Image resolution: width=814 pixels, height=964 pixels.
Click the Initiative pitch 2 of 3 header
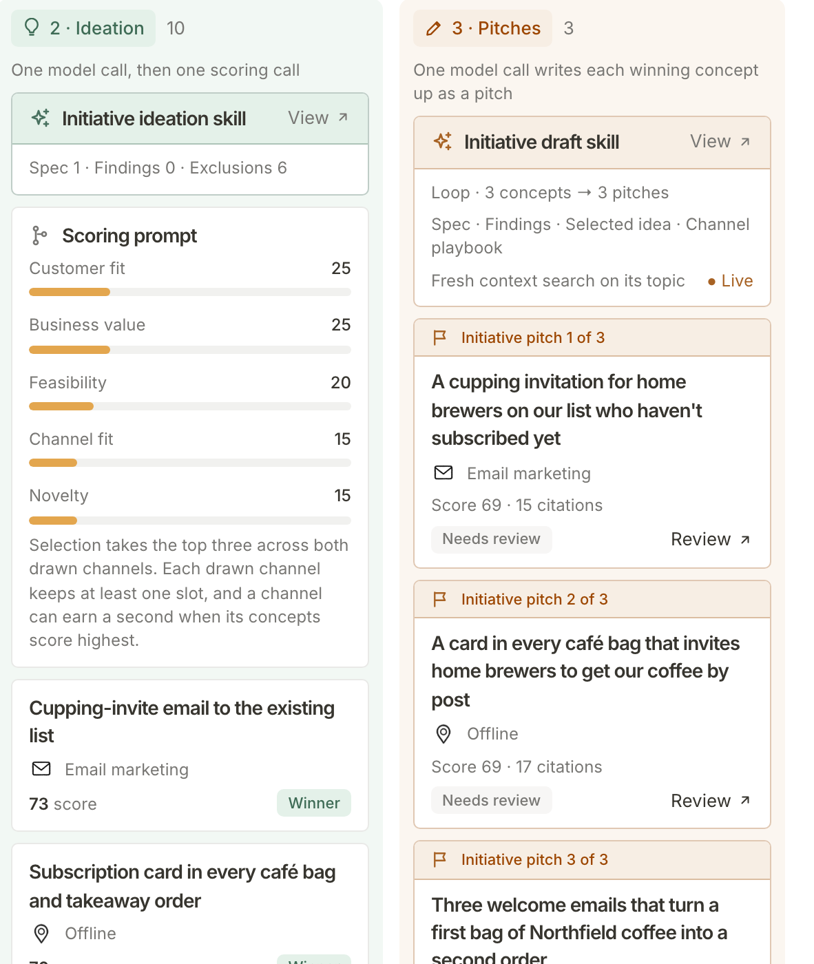coord(592,599)
